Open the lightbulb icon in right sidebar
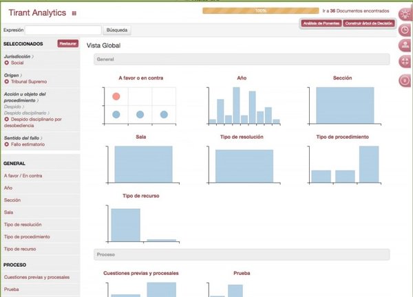The image size is (413, 297). [x=405, y=14]
